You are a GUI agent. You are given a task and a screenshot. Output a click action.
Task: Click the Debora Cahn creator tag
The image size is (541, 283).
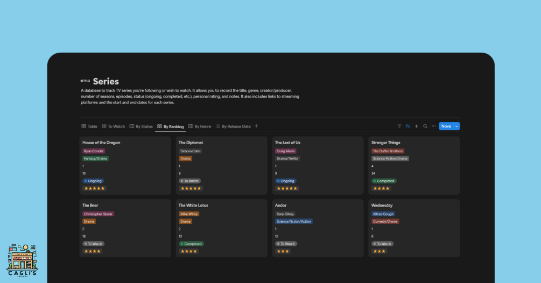point(190,151)
